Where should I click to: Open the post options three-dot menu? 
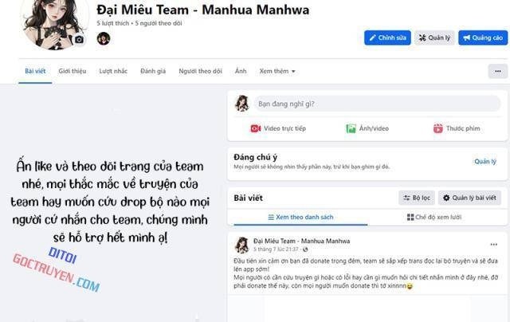point(494,243)
